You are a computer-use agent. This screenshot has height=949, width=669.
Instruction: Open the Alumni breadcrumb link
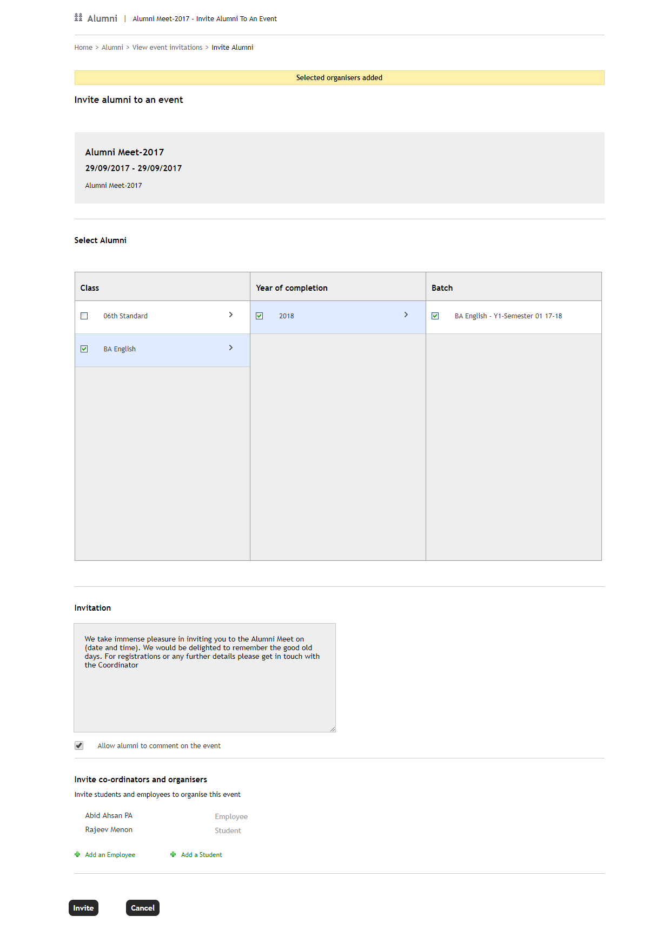pos(112,48)
